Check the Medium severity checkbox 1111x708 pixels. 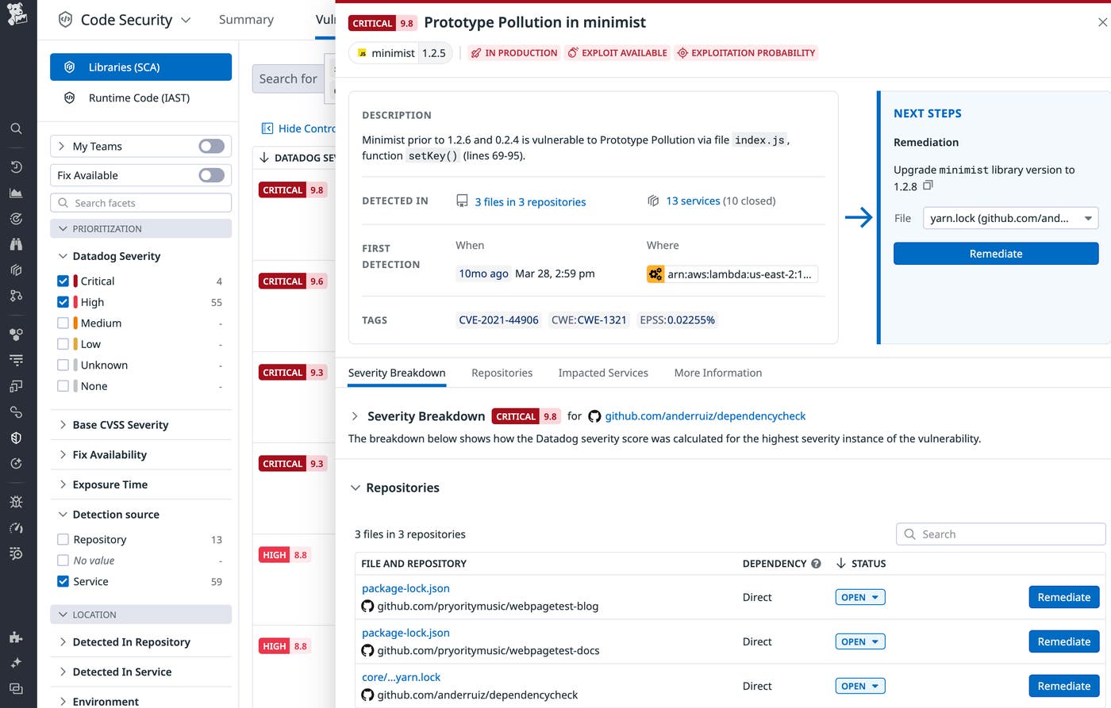(x=62, y=323)
